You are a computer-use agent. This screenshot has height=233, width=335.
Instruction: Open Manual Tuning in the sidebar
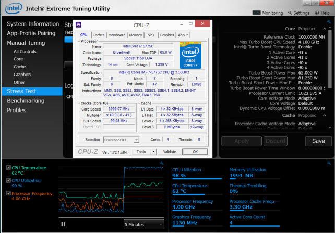[x=26, y=43]
